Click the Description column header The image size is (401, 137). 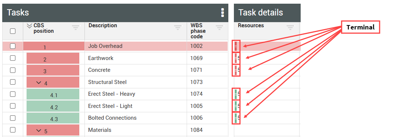coord(103,25)
